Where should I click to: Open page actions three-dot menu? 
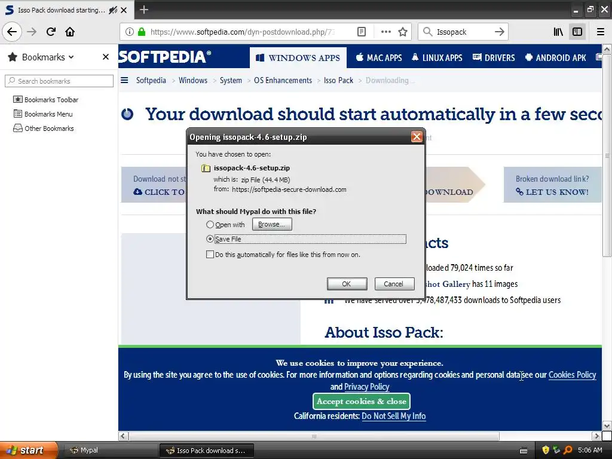(385, 32)
